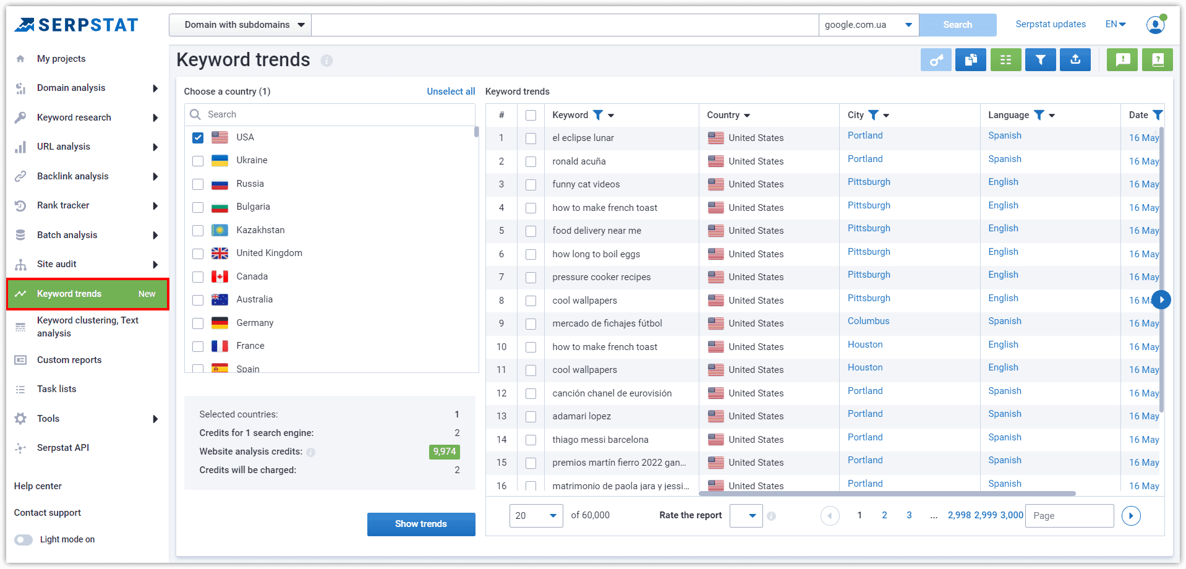Image resolution: width=1186 pixels, height=569 pixels.
Task: Click the table horizontal scrollbar
Action: [x=887, y=494]
